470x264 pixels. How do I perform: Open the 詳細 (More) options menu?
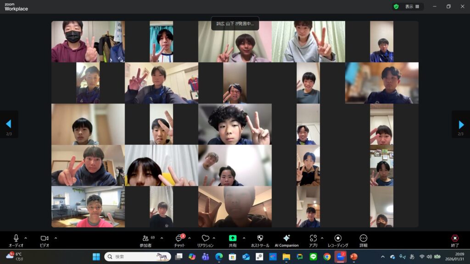pyautogui.click(x=363, y=238)
